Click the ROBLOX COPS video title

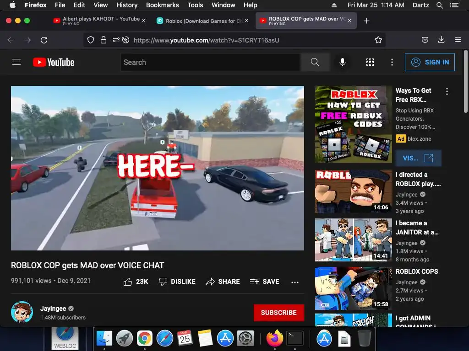417,271
